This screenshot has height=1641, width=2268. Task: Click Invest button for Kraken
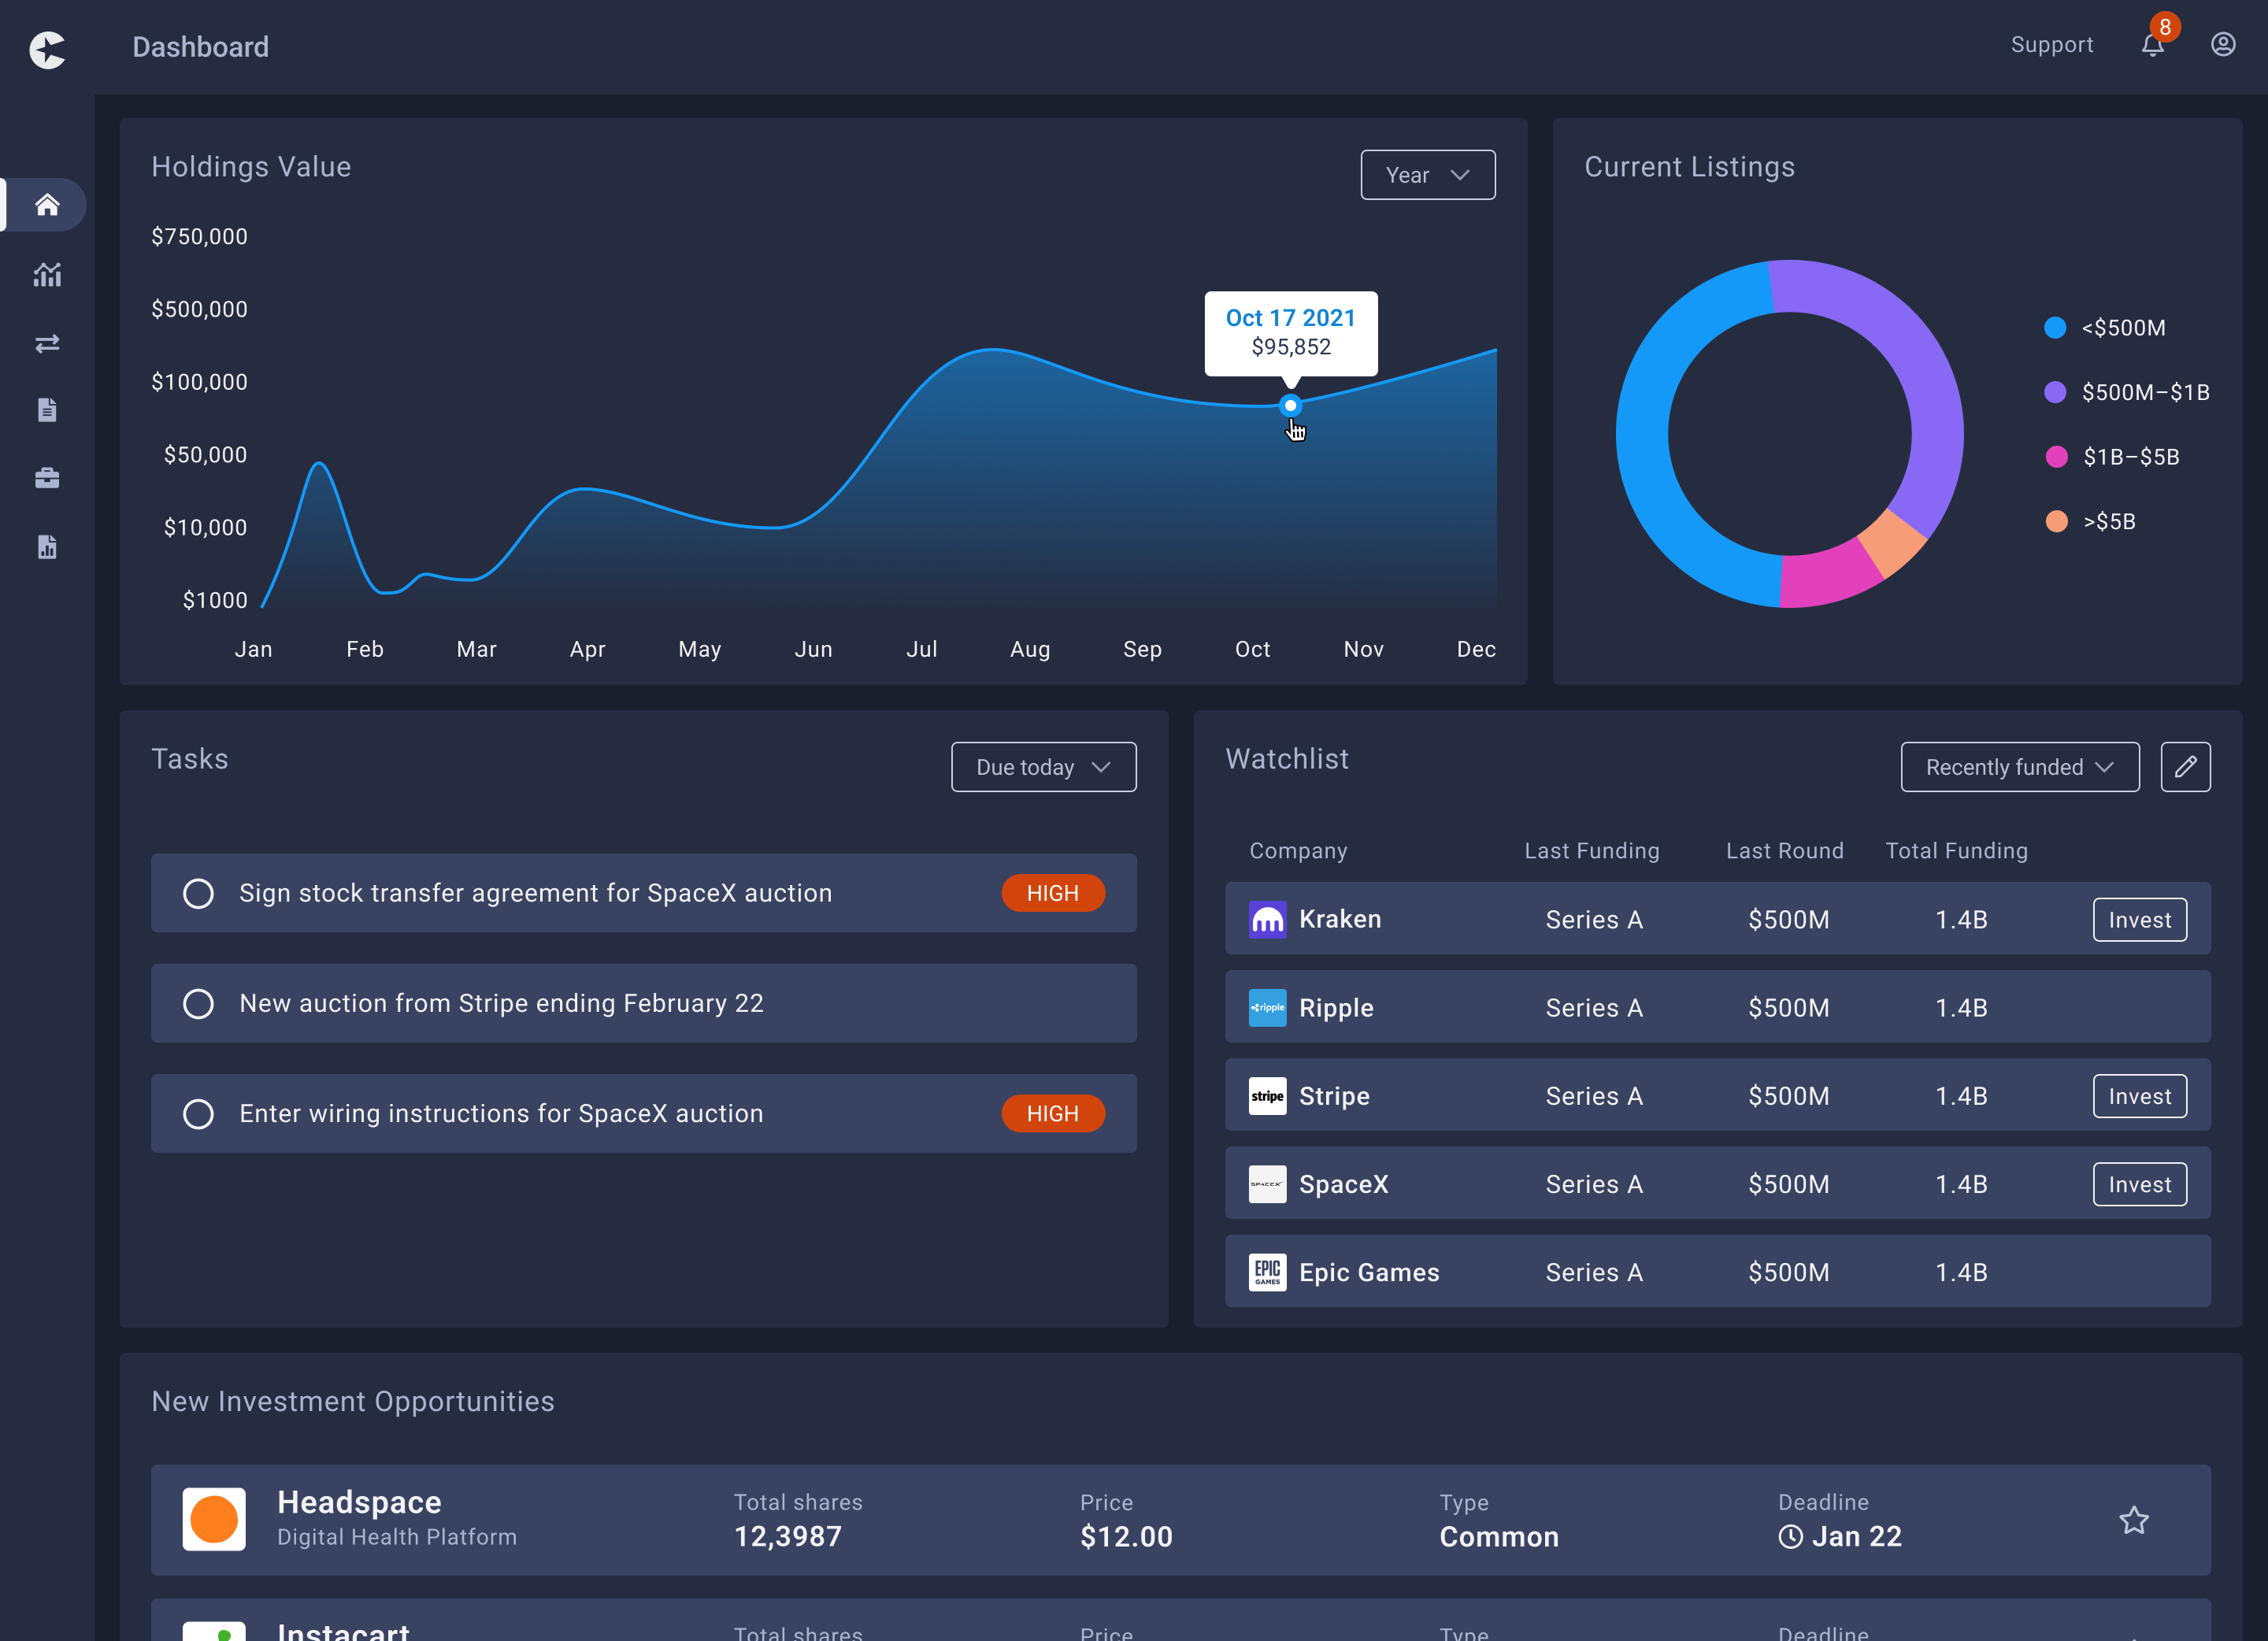[2140, 920]
